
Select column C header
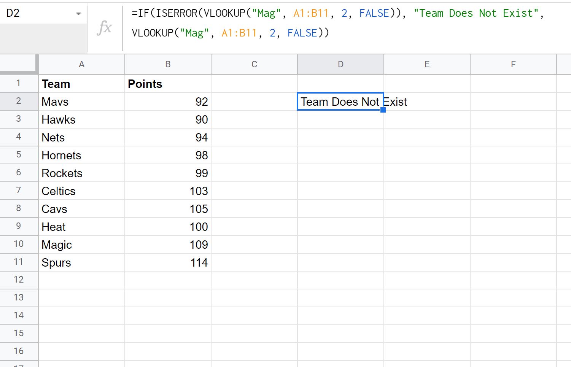coord(254,64)
